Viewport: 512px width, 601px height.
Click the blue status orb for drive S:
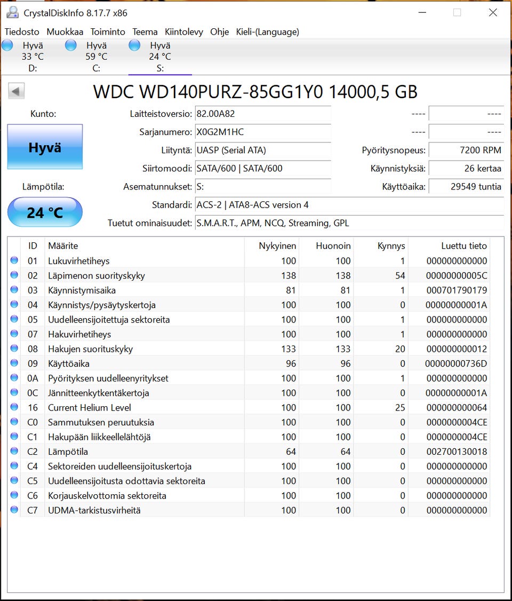coord(134,45)
